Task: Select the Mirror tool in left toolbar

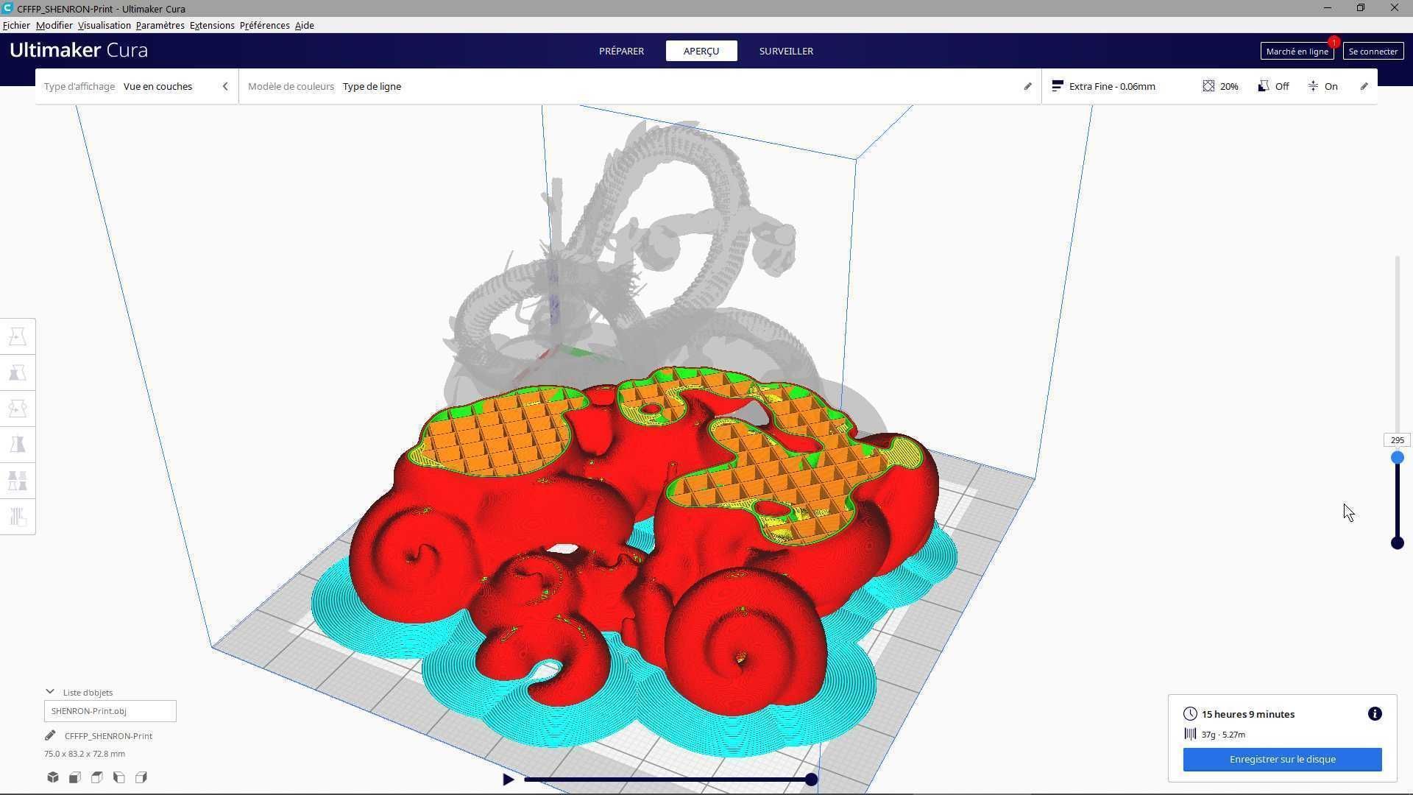Action: [x=18, y=445]
